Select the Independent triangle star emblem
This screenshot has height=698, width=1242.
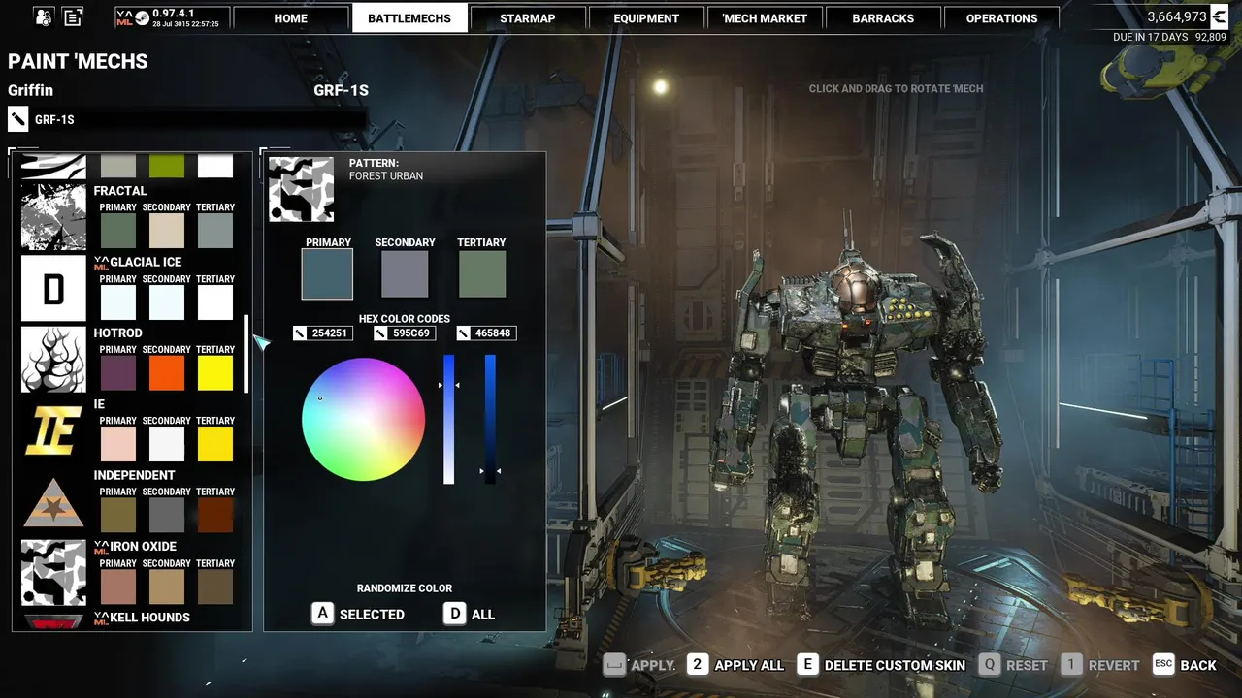click(x=53, y=501)
